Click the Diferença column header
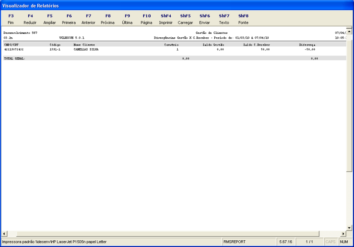The width and height of the screenshot is (354, 247). [307, 45]
